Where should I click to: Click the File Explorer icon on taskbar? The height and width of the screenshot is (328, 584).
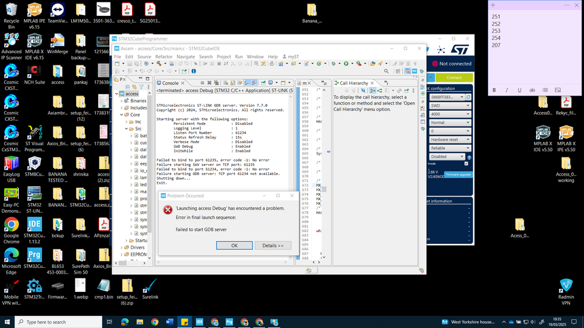point(140,322)
